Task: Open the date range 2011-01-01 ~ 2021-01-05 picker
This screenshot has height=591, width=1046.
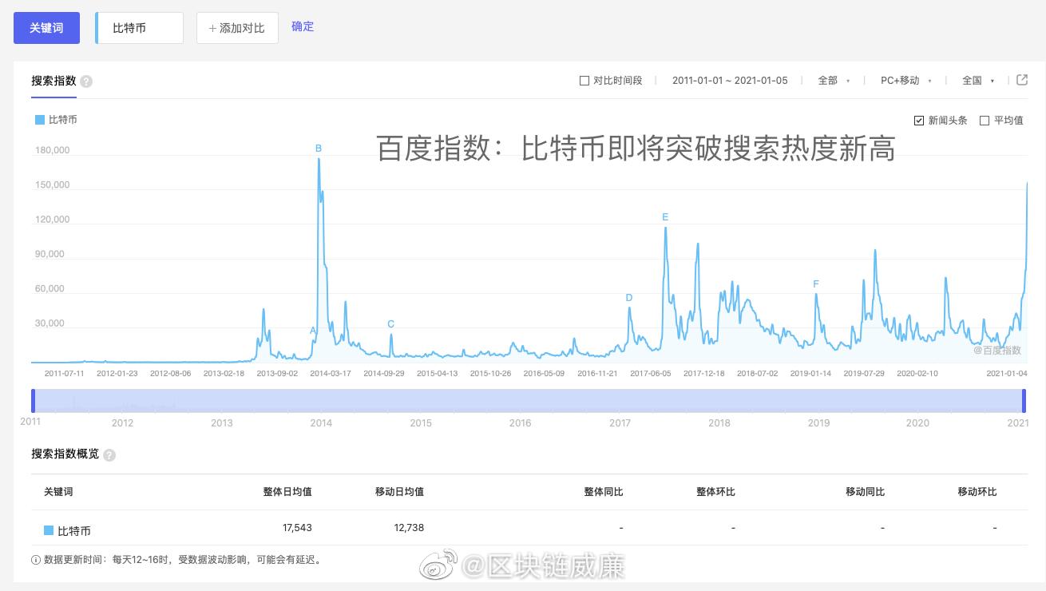Action: [730, 81]
